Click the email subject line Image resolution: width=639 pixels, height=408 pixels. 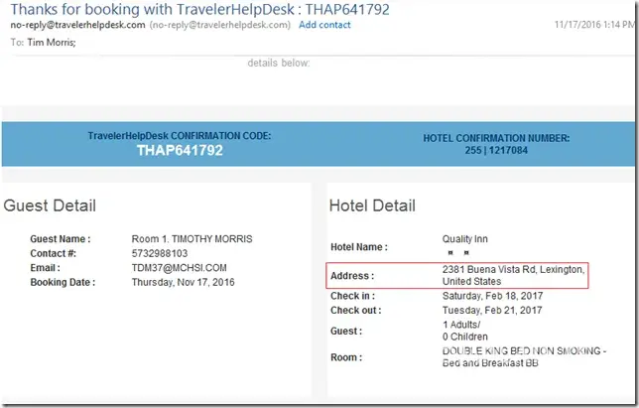pyautogui.click(x=197, y=9)
